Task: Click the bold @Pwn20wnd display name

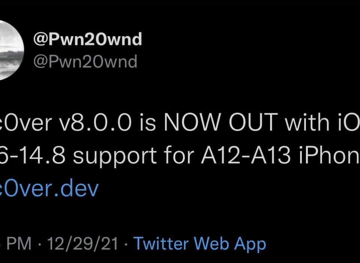Action: (x=88, y=39)
